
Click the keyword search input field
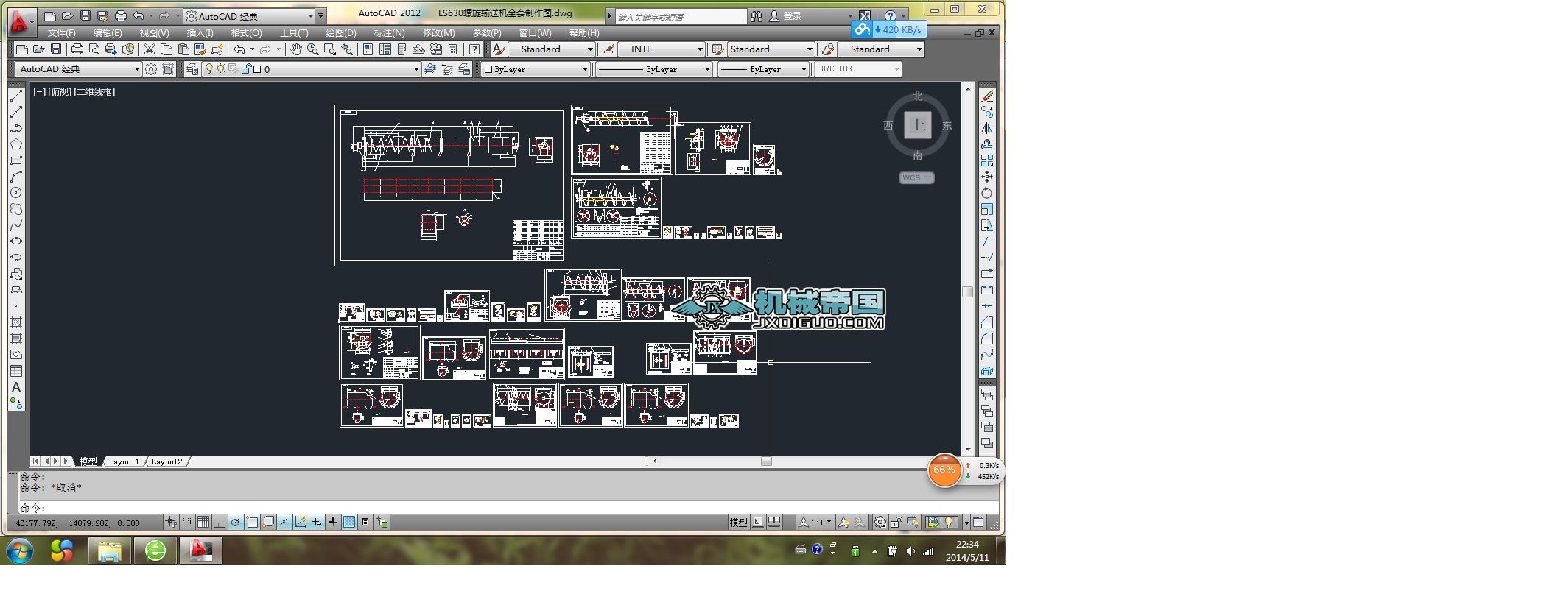681,16
